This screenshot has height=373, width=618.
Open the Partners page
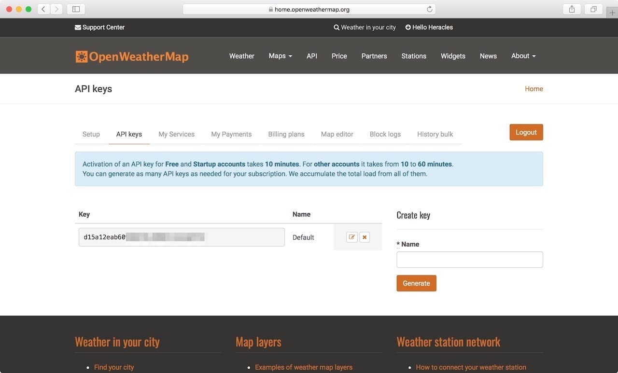pos(374,56)
